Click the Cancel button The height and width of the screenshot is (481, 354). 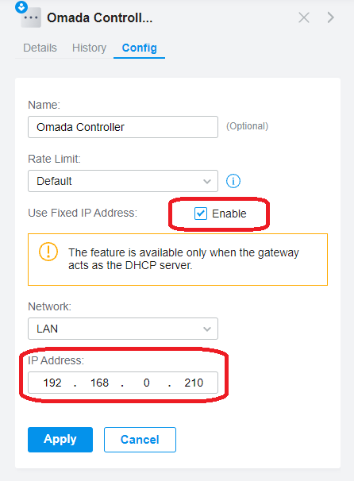pos(140,440)
